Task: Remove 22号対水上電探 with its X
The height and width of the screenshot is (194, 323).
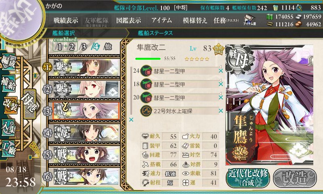Action: (x=221, y=111)
